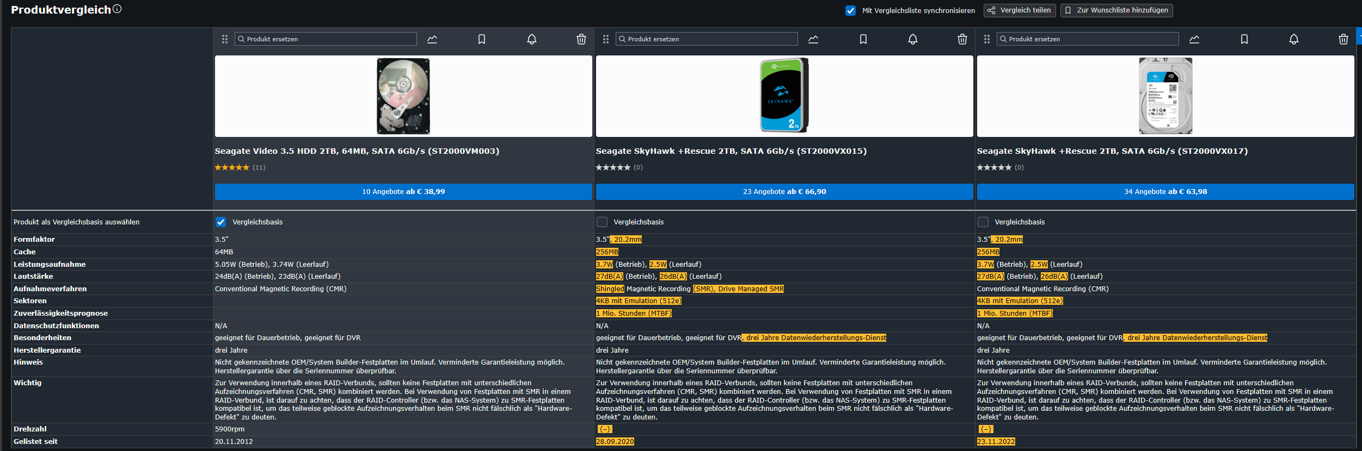Click the Besonderheiten row label
The width and height of the screenshot is (1362, 451).
tap(42, 338)
